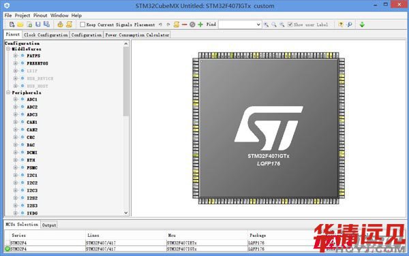
Task: Open a project with the folder icon
Action: [20, 25]
